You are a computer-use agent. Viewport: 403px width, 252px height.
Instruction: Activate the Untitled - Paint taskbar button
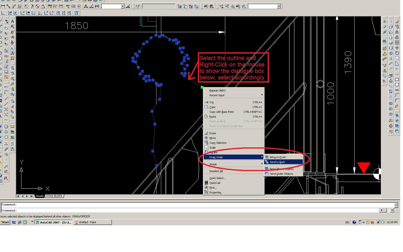click(x=92, y=222)
